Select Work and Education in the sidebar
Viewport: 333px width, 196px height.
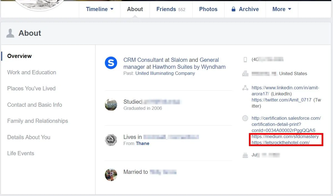click(31, 72)
